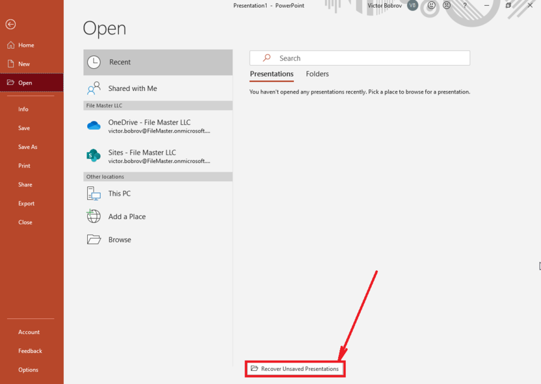541x384 pixels.
Task: Select This PC location
Action: 158,194
